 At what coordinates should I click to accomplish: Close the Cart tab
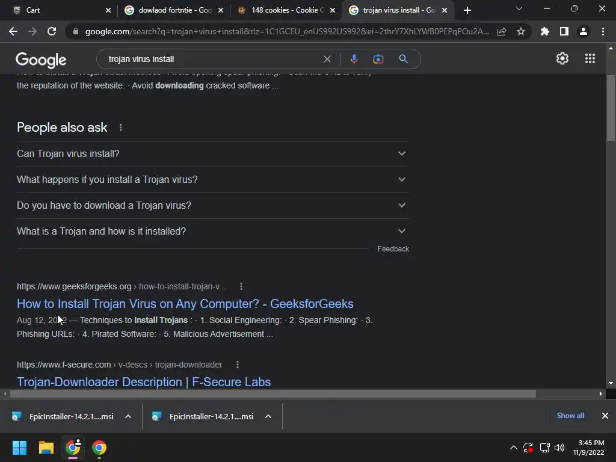pyautogui.click(x=108, y=10)
